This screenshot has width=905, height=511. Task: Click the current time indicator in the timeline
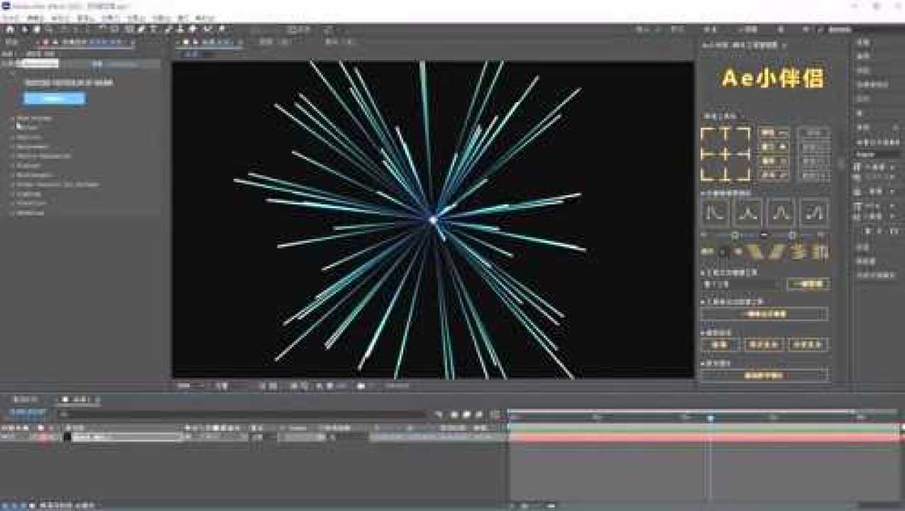(710, 418)
